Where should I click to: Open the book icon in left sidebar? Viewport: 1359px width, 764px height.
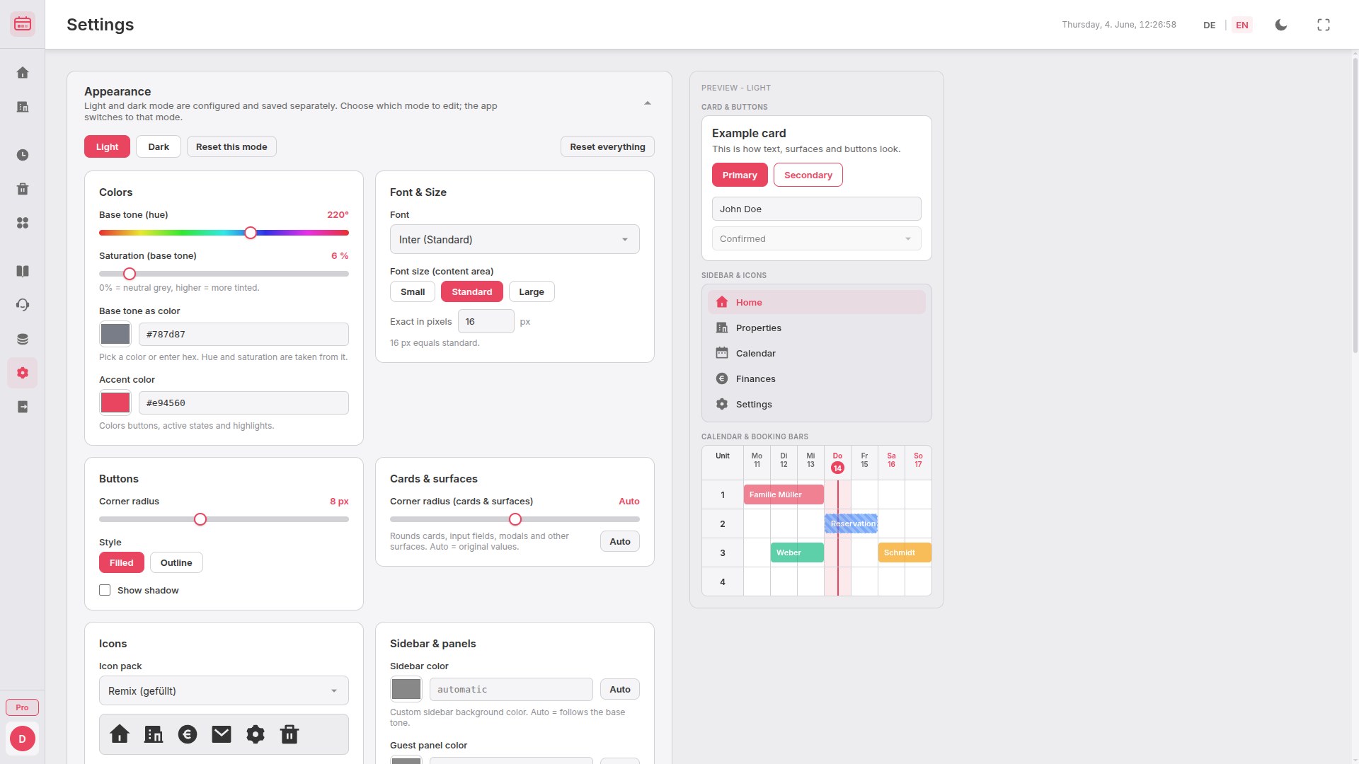(23, 271)
